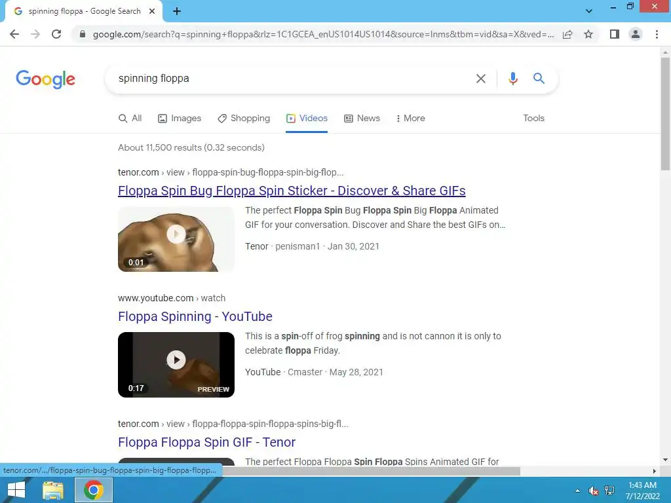This screenshot has width=671, height=503.
Task: Open a new tab with the plus button
Action: coord(177,12)
